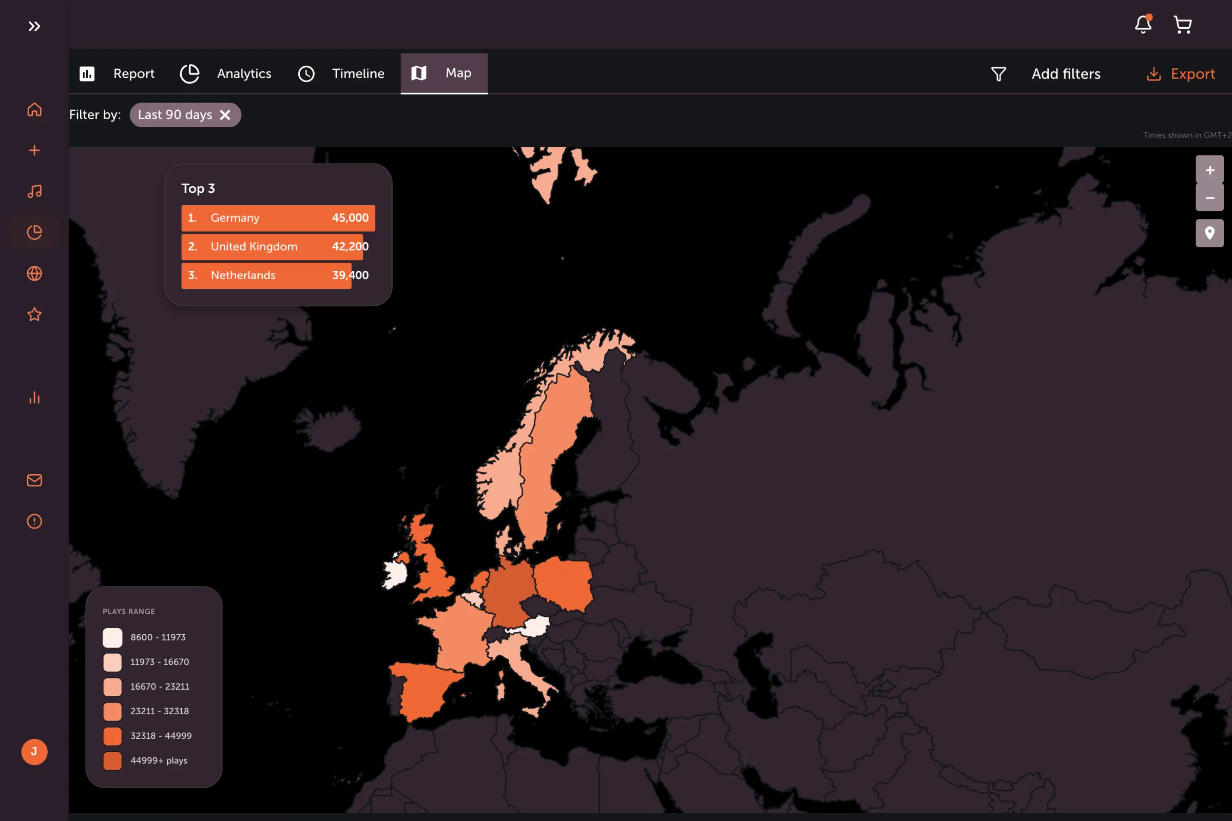The width and height of the screenshot is (1232, 821).
Task: Click the 11973 - 16670 legend swatch
Action: (x=112, y=662)
